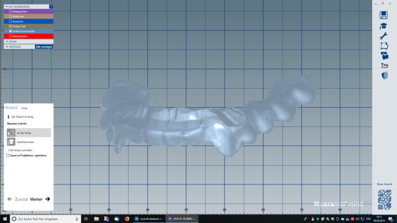Expand the Zähne group
This screenshot has width=397, height=223.
7,41
